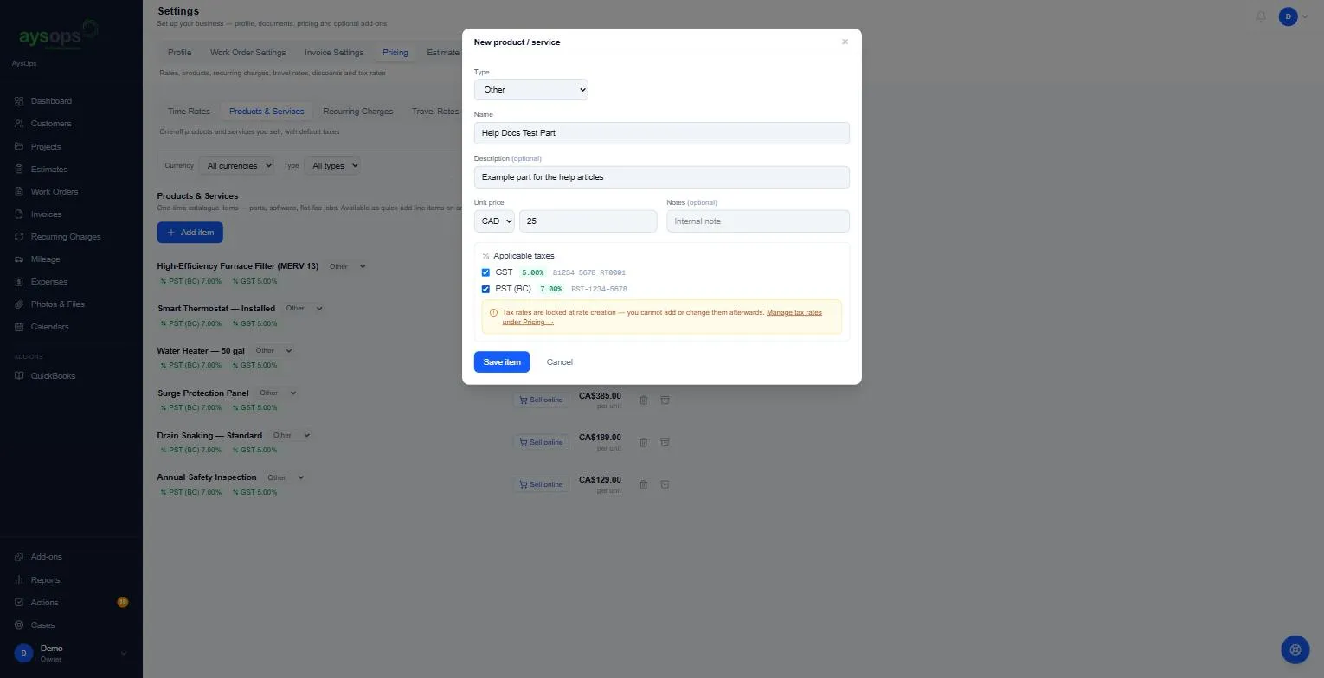The height and width of the screenshot is (678, 1324).
Task: Delete the Drain Snaking — Standard item
Action: [643, 442]
